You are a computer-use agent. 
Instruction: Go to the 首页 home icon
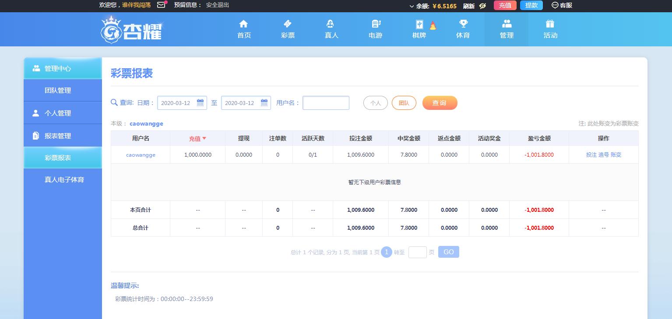[244, 24]
